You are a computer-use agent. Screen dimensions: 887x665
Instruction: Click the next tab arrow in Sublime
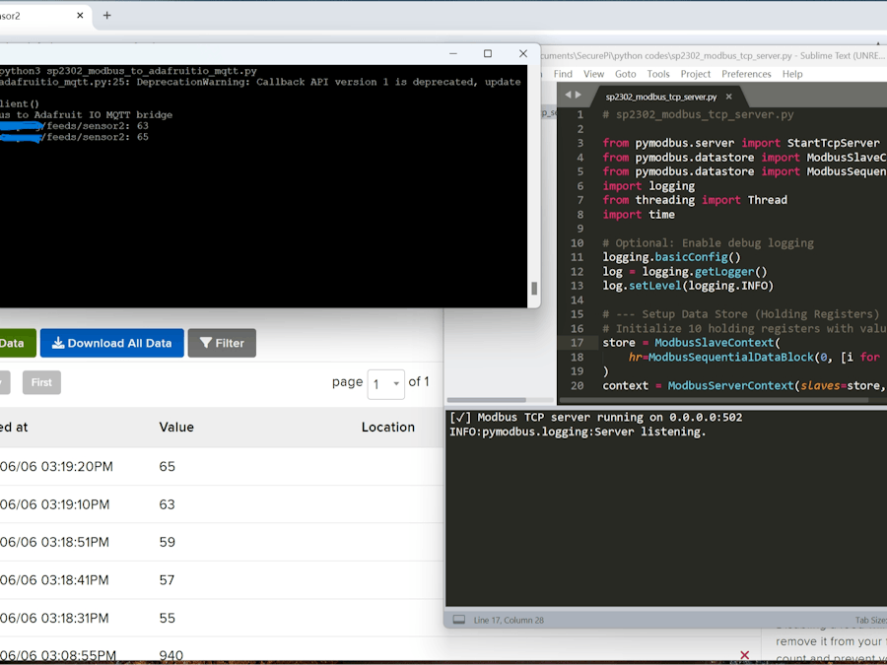click(x=578, y=96)
